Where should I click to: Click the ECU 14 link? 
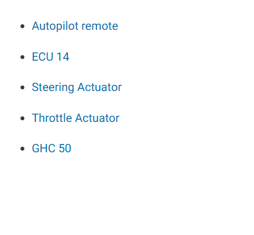[x=50, y=57]
